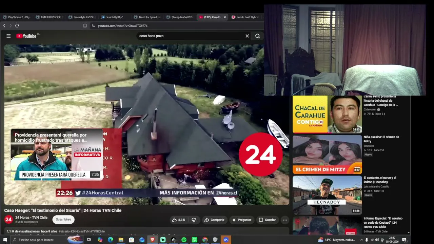Switch to the Need for Speed tab
The image size is (434, 244).
pos(147,17)
